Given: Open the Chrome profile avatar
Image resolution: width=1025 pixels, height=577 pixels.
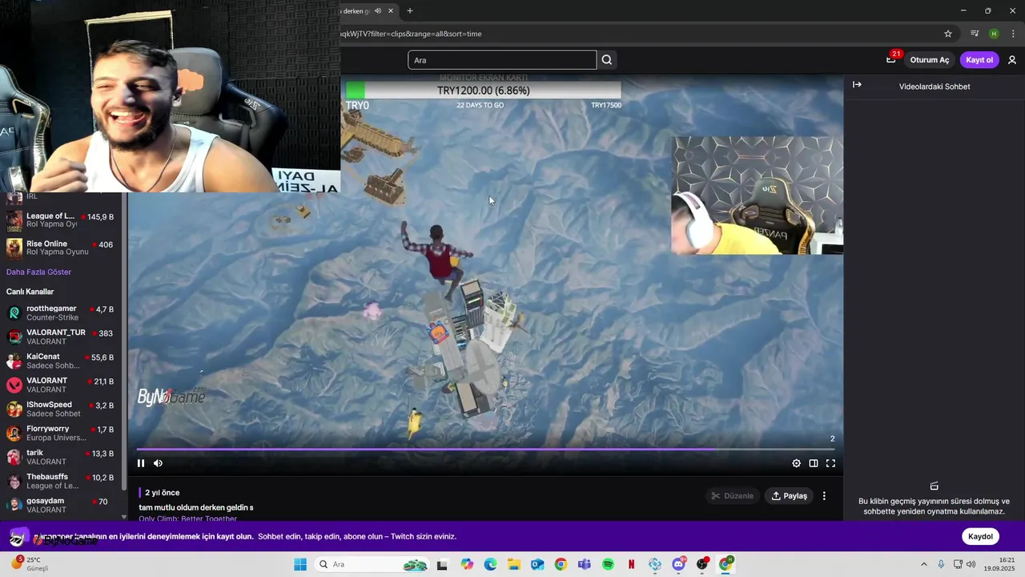Looking at the screenshot, I should click(994, 34).
